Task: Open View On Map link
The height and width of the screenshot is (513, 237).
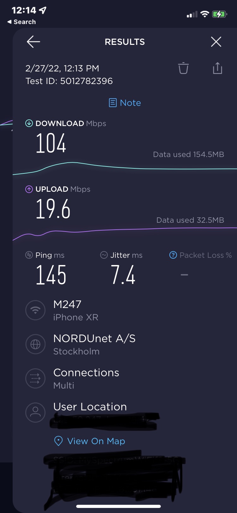Action: pyautogui.click(x=96, y=441)
